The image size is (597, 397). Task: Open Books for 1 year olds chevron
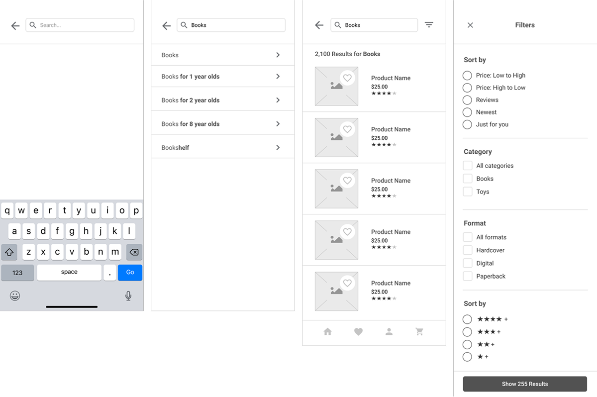(278, 77)
